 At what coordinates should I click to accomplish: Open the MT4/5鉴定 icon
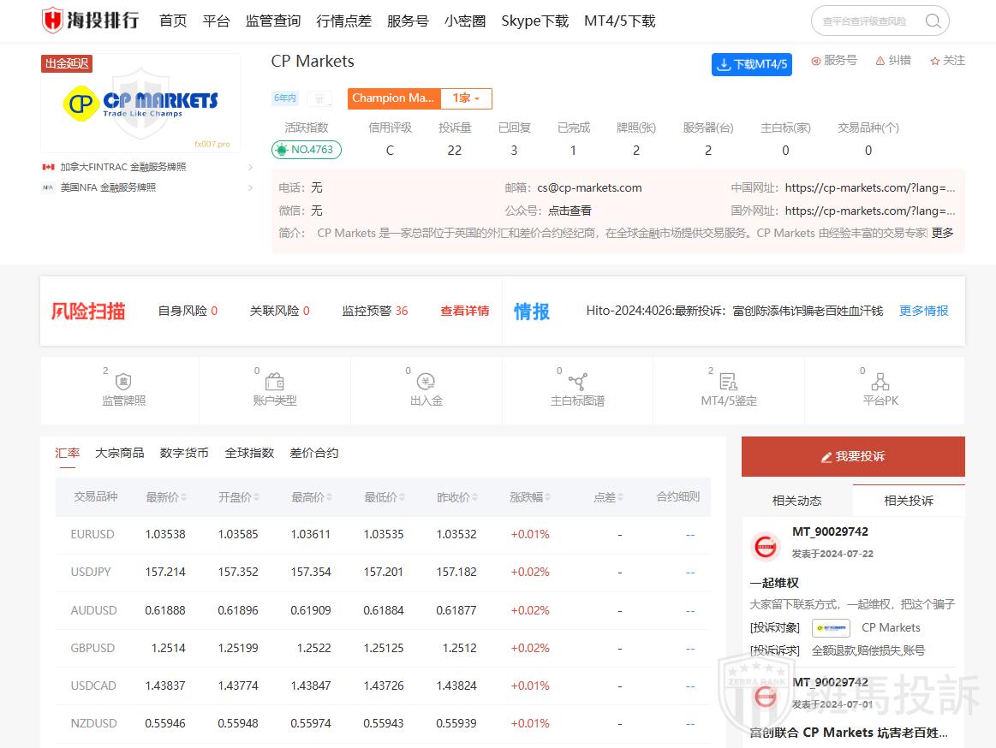pos(728,382)
